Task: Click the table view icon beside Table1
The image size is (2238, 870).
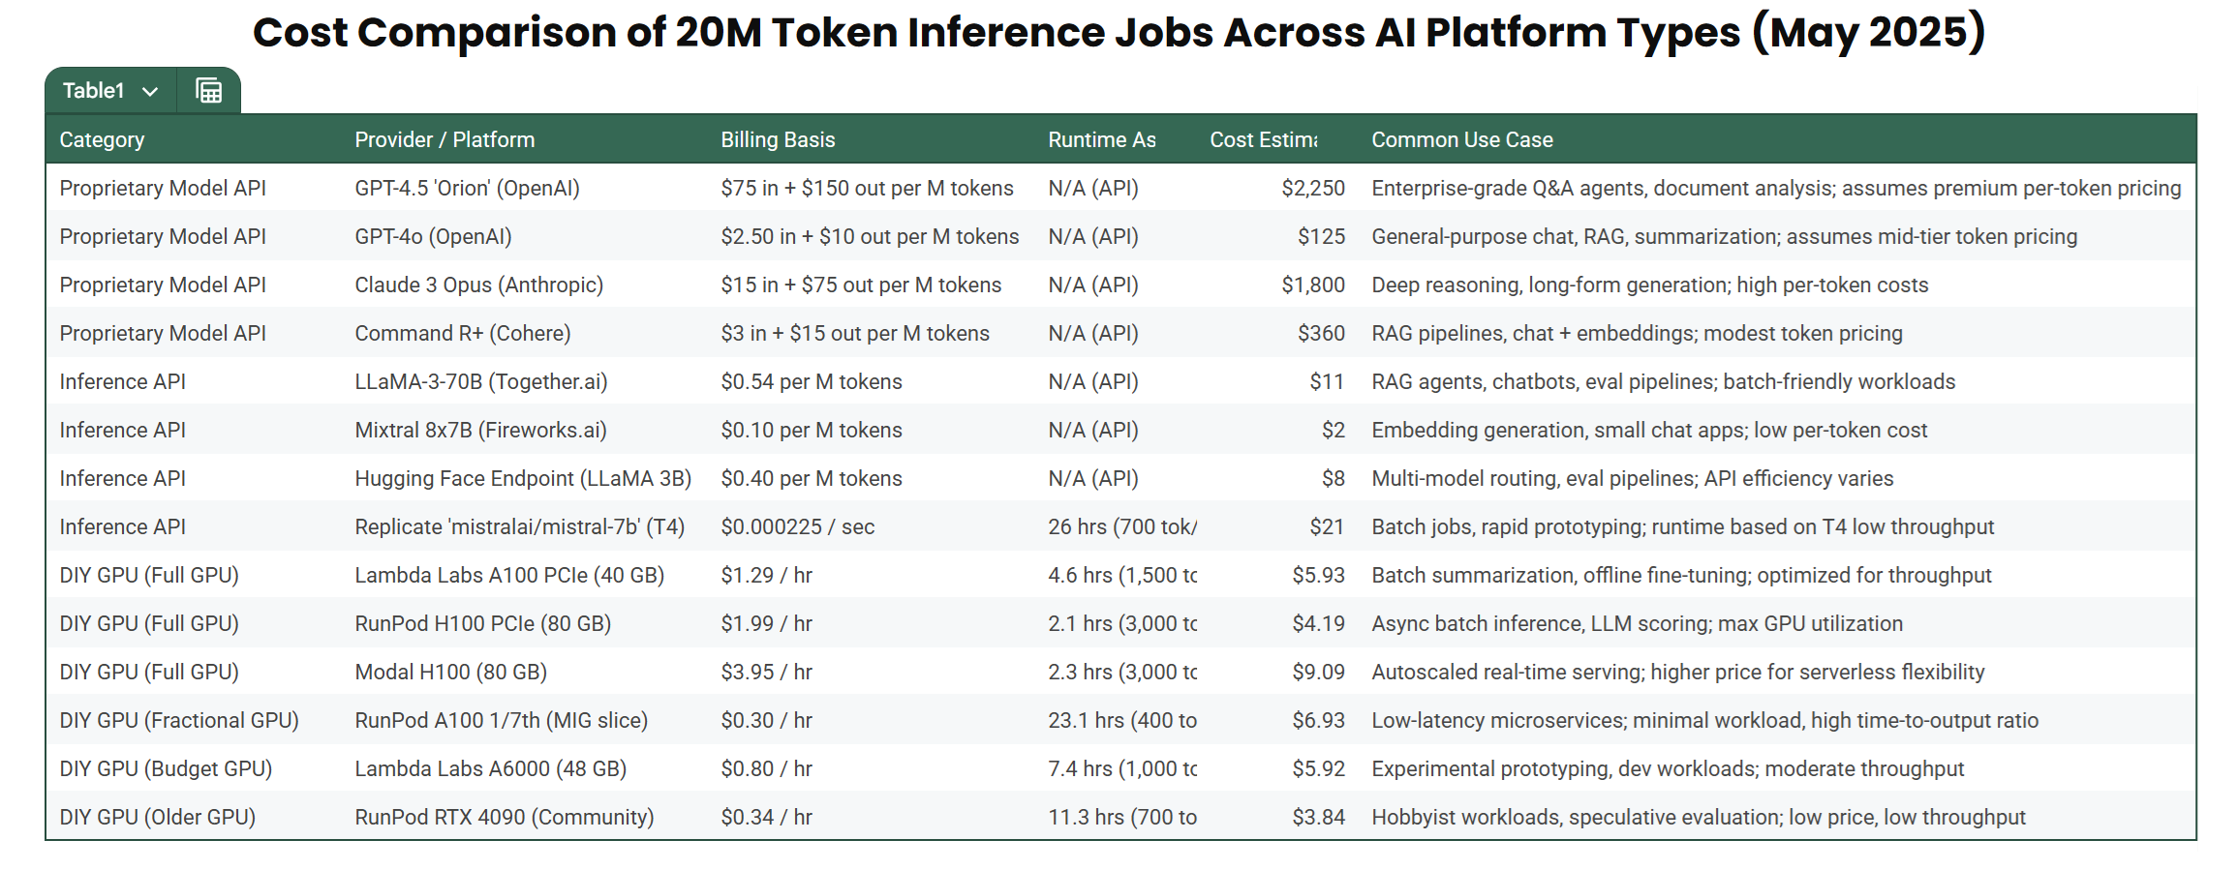Action: point(209,91)
